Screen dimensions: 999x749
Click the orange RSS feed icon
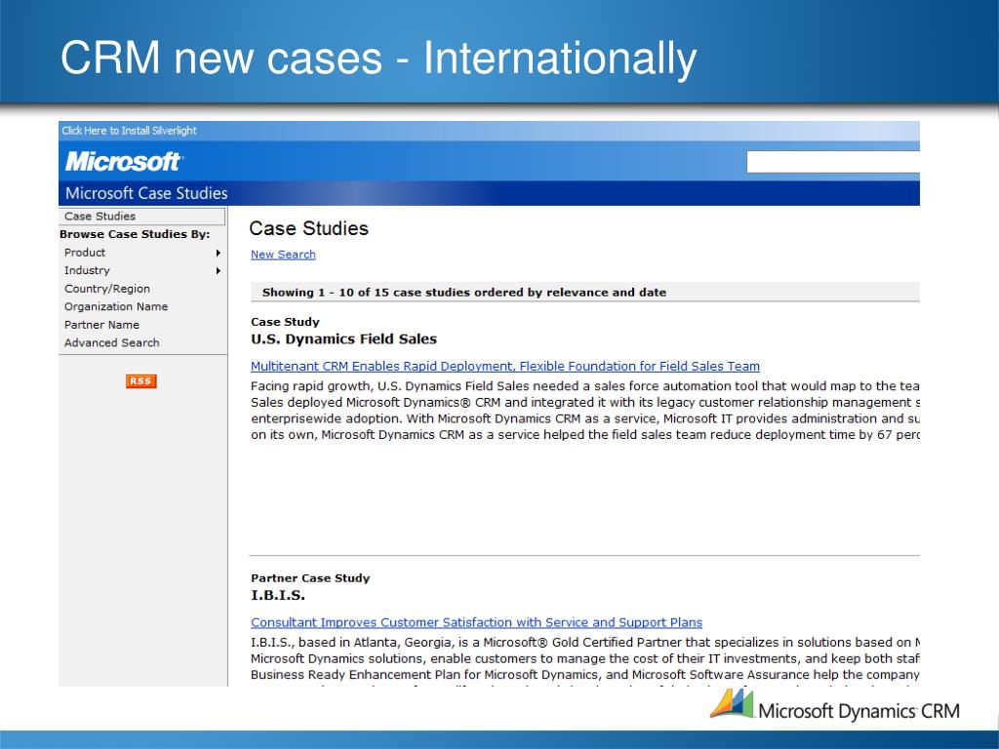click(140, 381)
